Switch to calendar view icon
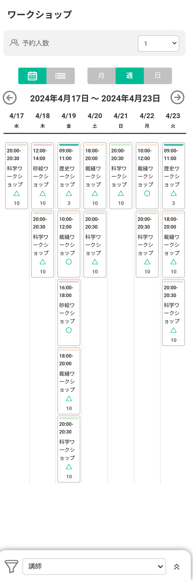The image size is (193, 580). tap(32, 76)
